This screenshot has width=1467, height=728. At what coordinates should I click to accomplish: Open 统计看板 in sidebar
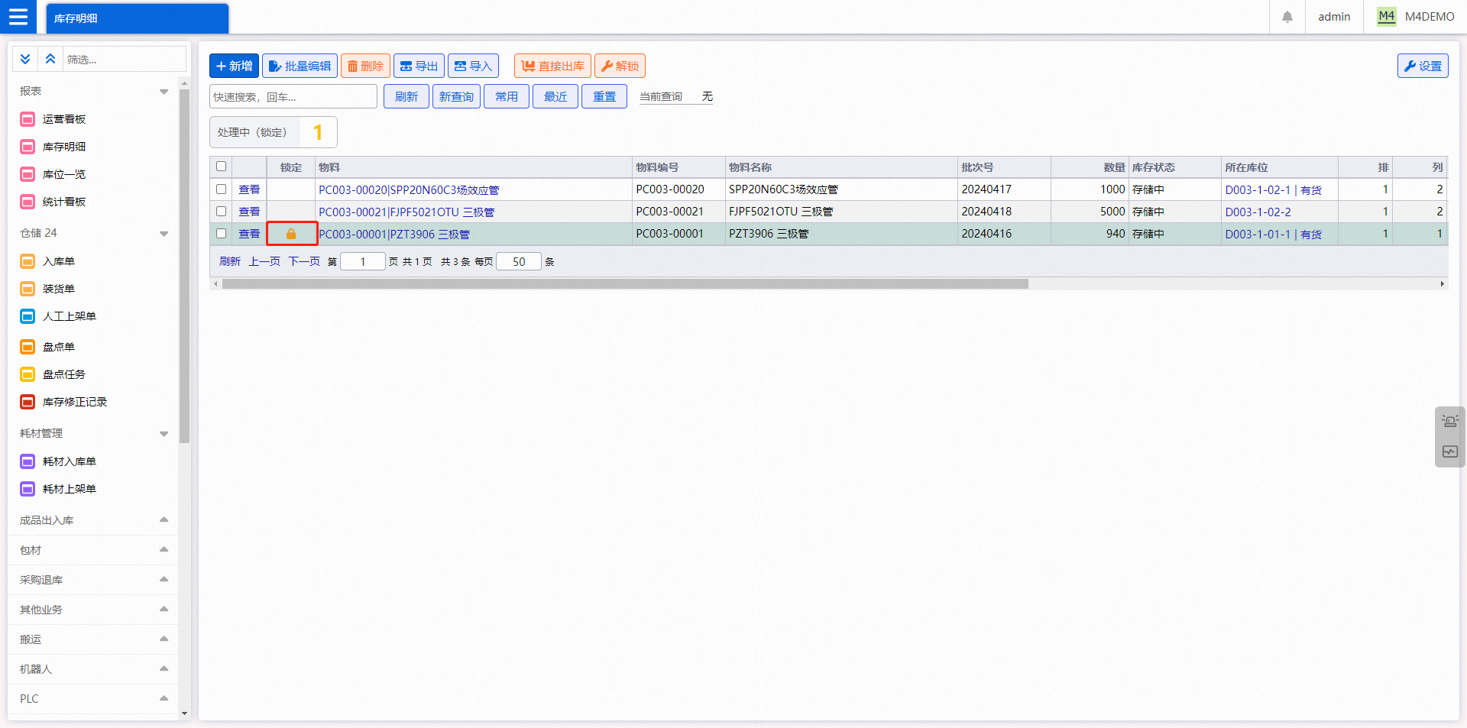coord(64,202)
